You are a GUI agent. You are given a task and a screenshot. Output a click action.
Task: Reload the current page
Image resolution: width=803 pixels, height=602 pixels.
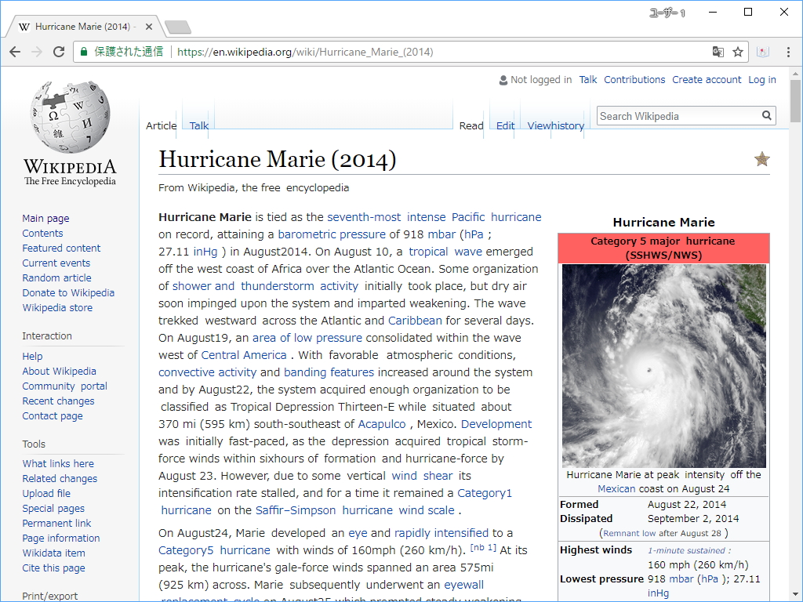pos(58,52)
